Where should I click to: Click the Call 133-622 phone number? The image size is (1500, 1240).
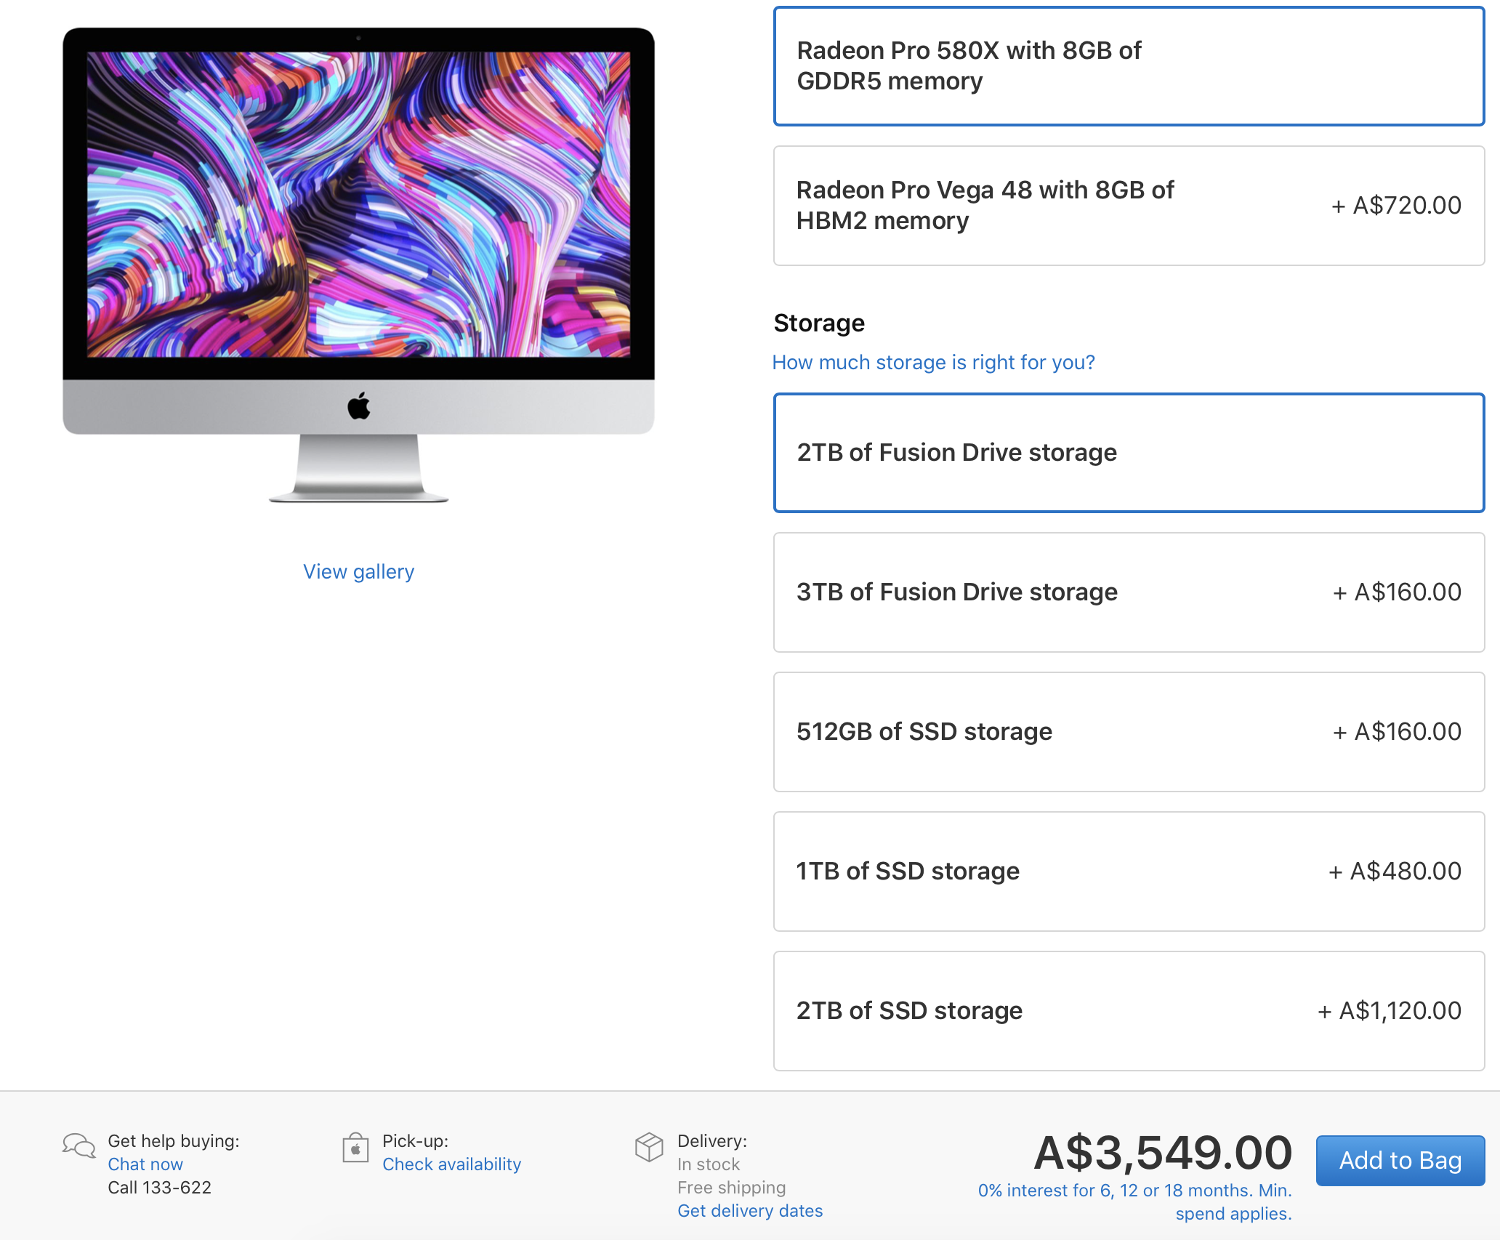tap(159, 1188)
